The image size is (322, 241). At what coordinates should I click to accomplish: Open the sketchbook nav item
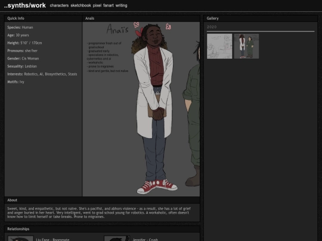coord(80,5)
